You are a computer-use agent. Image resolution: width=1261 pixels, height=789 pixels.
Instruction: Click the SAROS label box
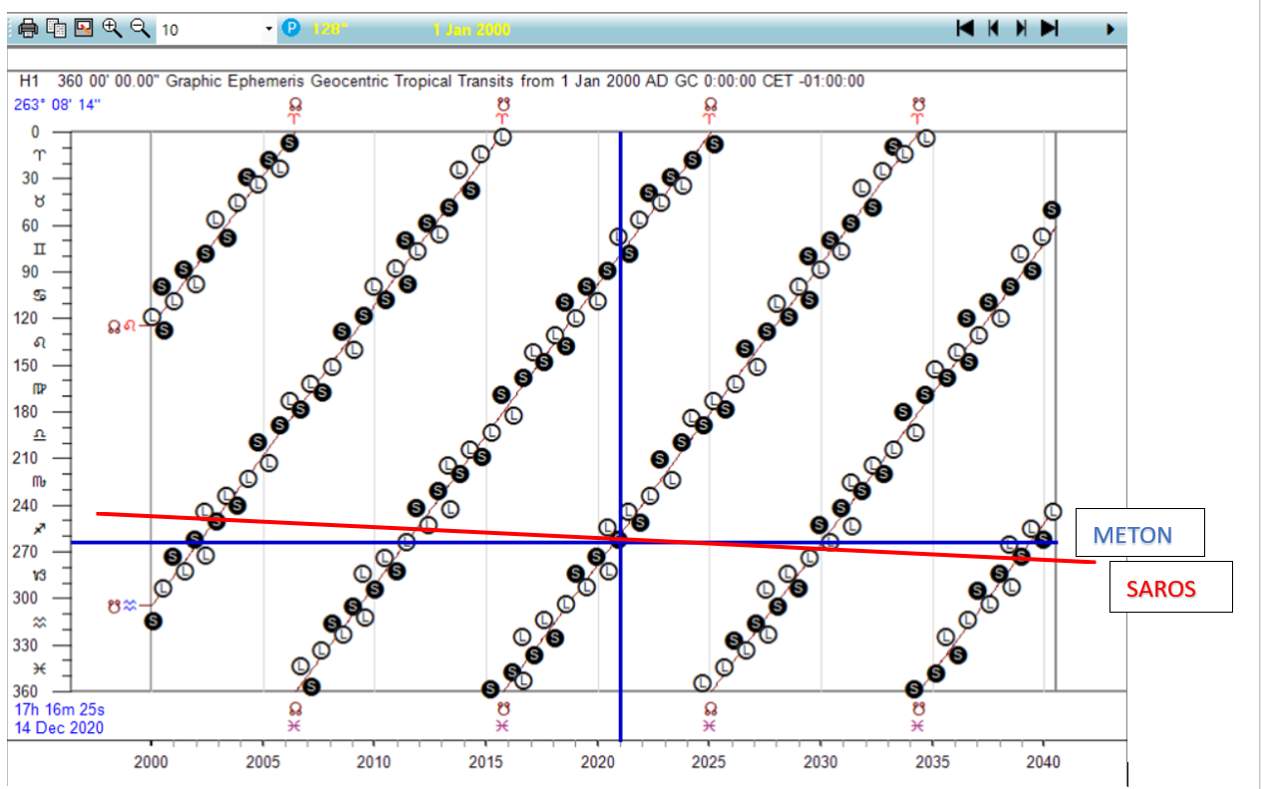pos(1171,587)
